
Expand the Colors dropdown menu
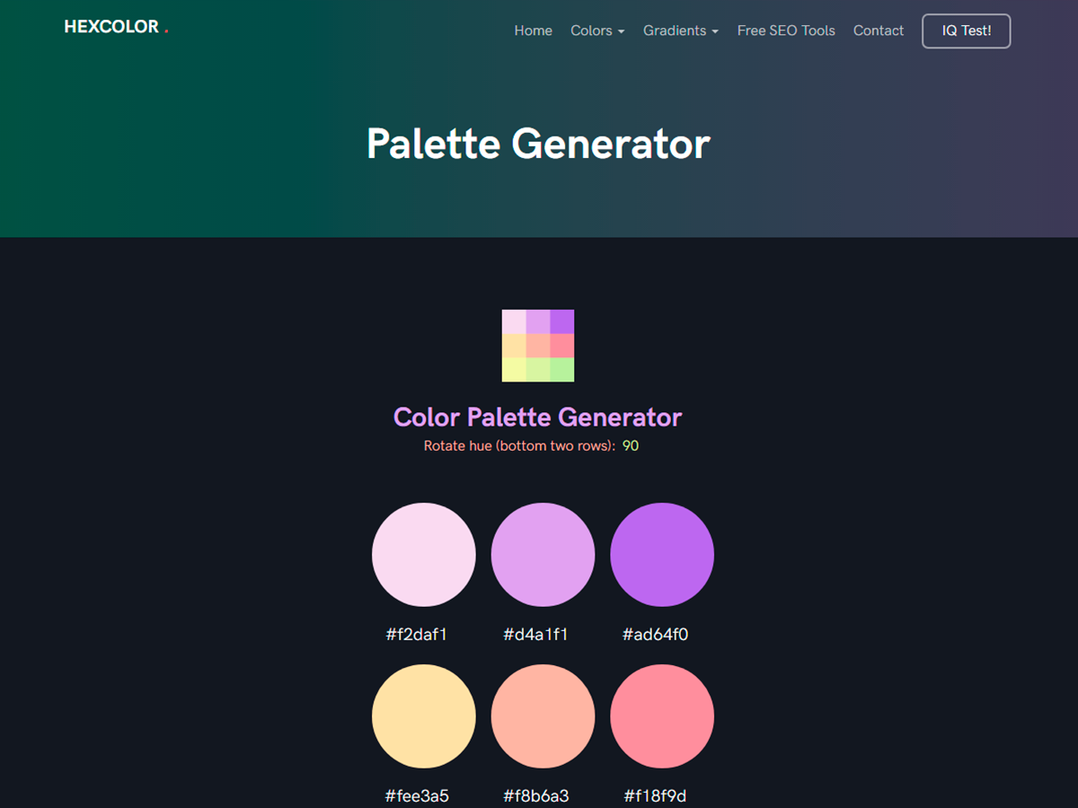pos(597,31)
